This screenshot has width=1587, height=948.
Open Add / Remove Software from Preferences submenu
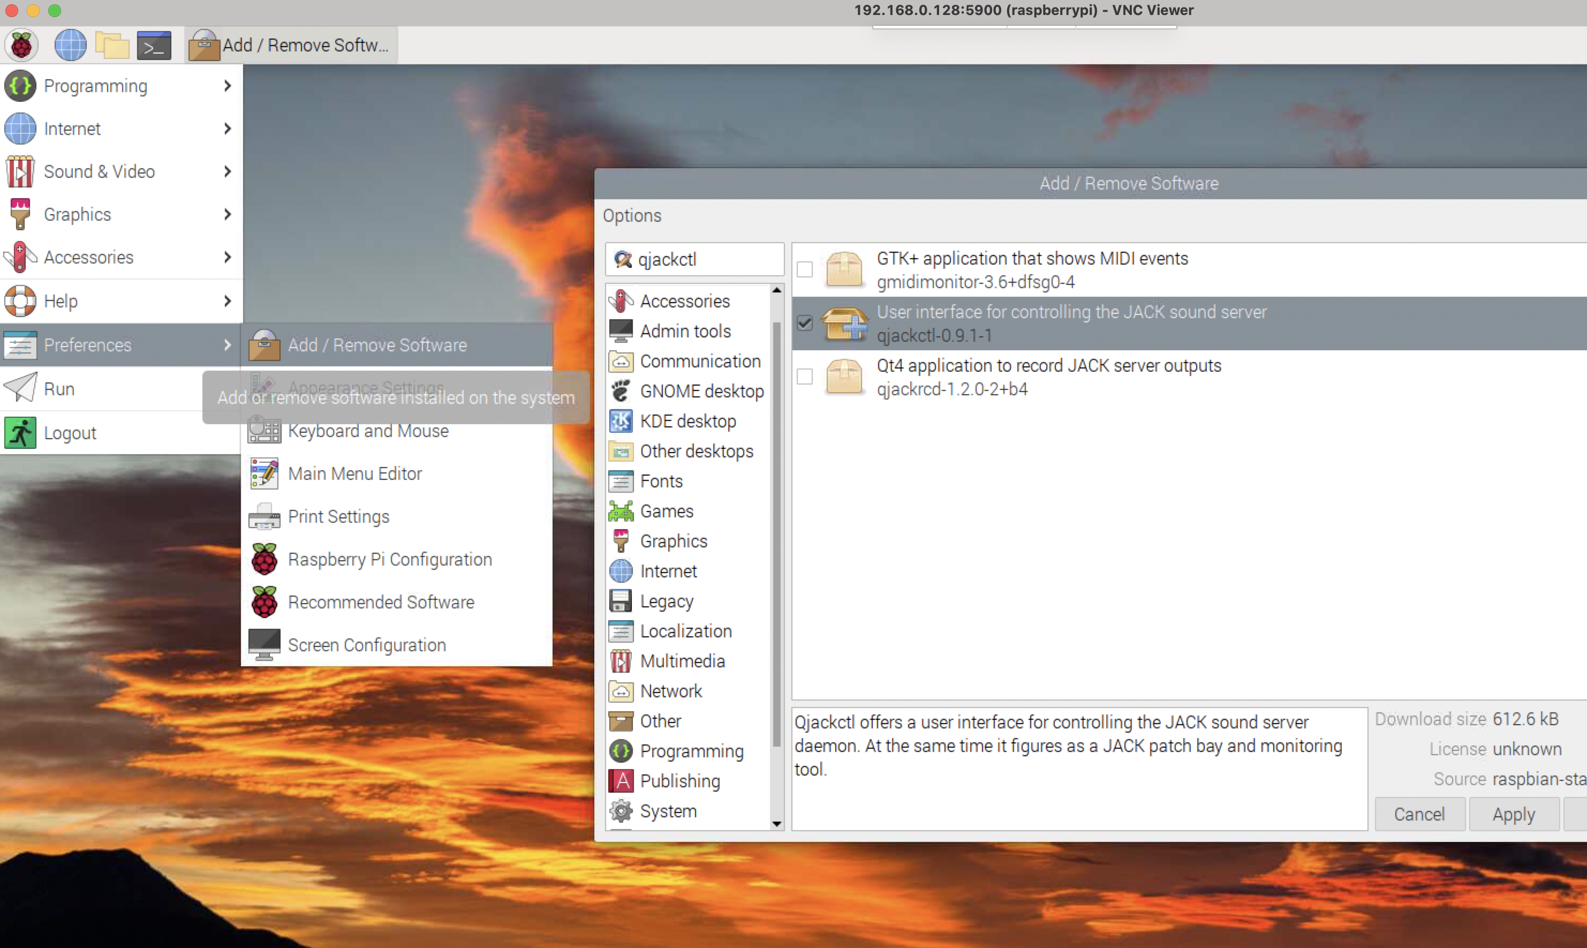click(x=397, y=345)
